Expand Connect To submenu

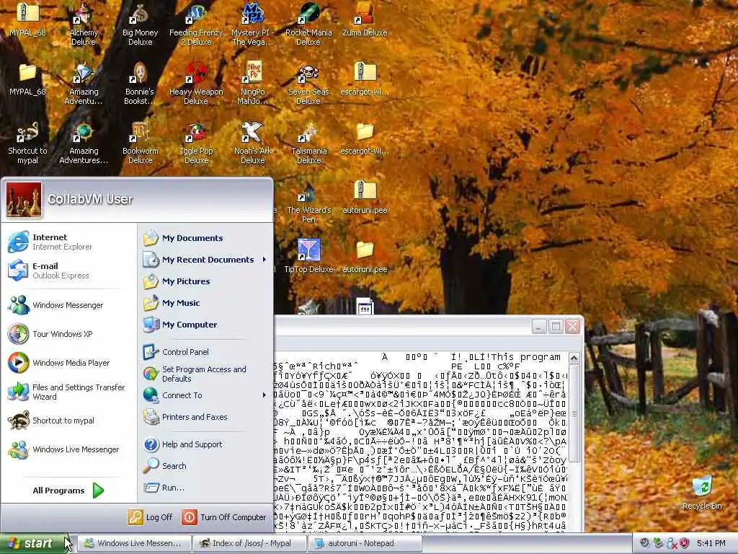point(205,395)
